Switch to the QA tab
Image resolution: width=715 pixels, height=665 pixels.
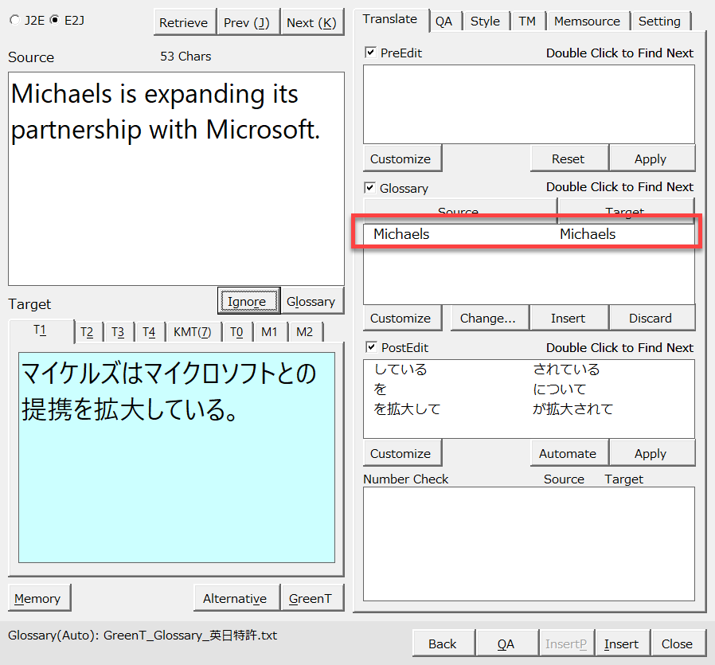[443, 22]
